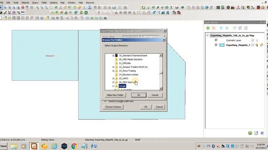Screen dimensions: 268x150
Task: Toggle selectable for Exporting_Mapinfo_1 layer
Action: point(257,45)
